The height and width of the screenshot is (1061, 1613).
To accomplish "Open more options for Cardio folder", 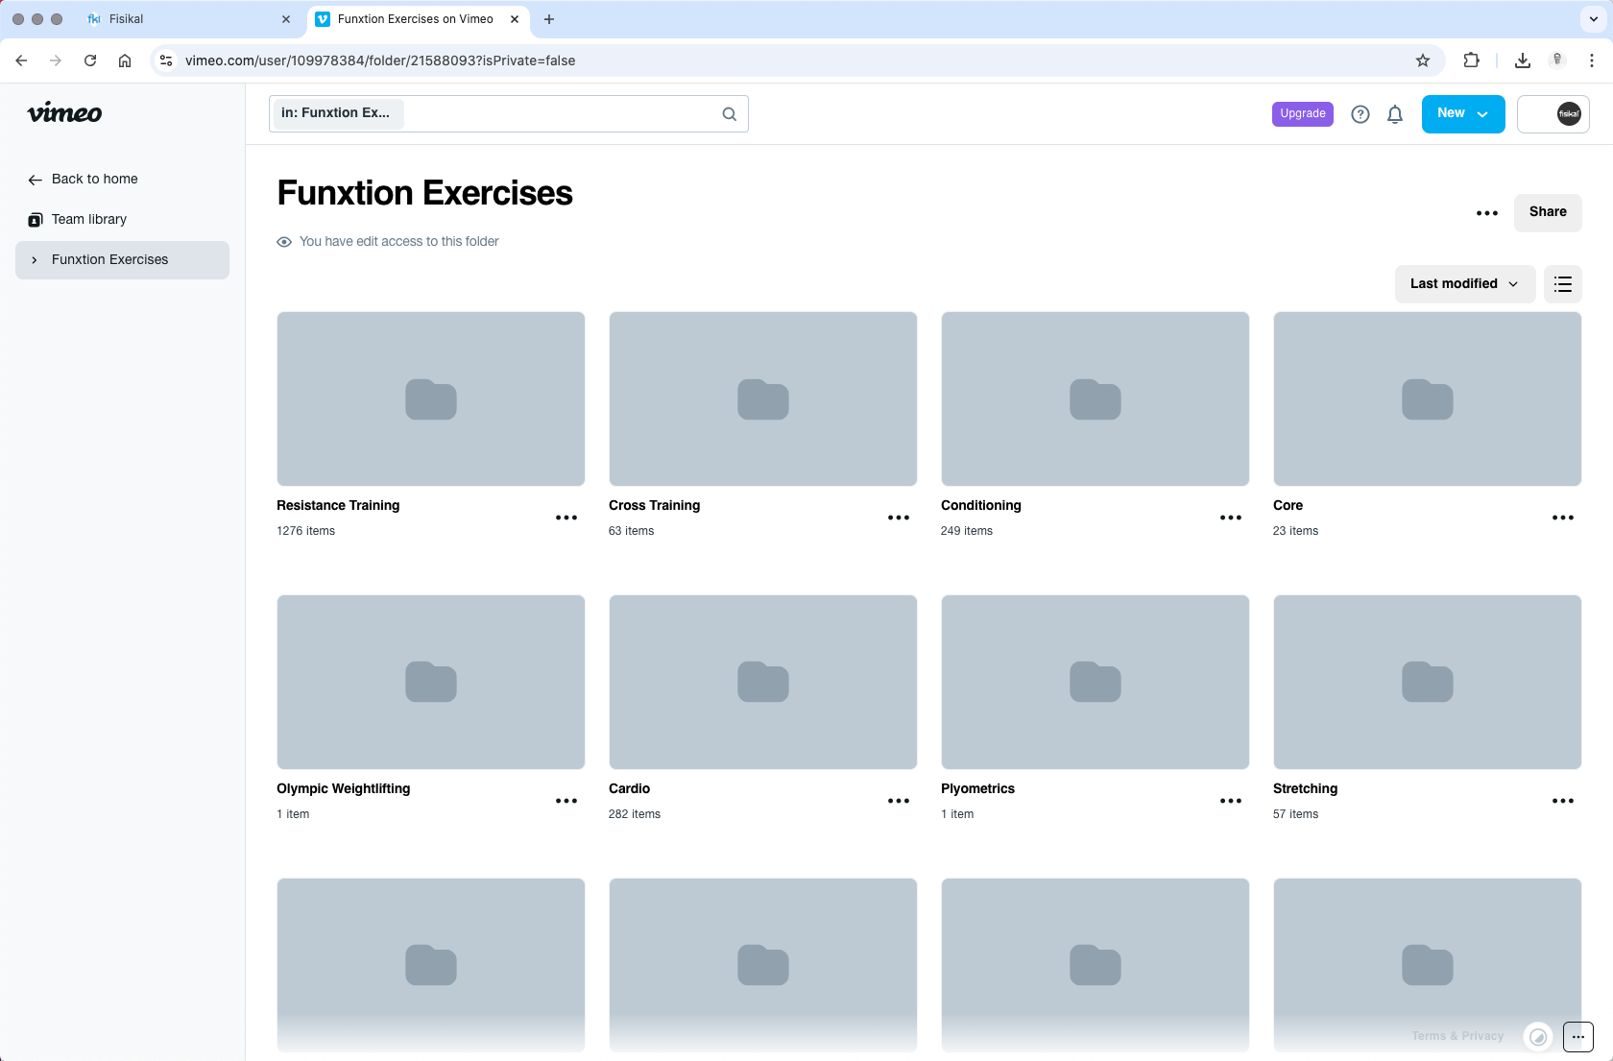I will click(x=899, y=801).
